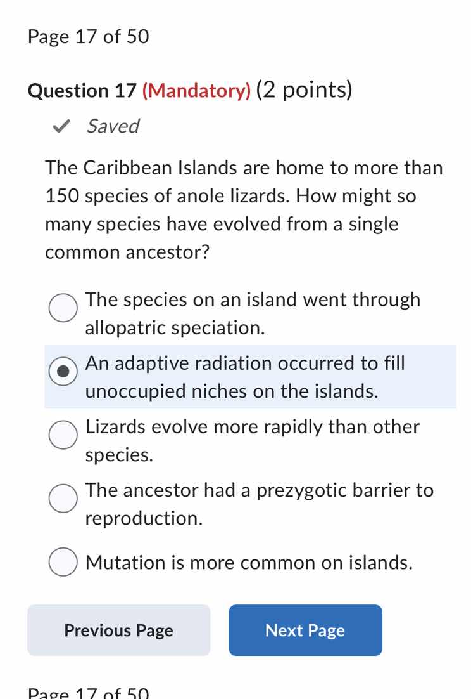
Task: Click the Mandatory label in red
Action: (x=197, y=91)
